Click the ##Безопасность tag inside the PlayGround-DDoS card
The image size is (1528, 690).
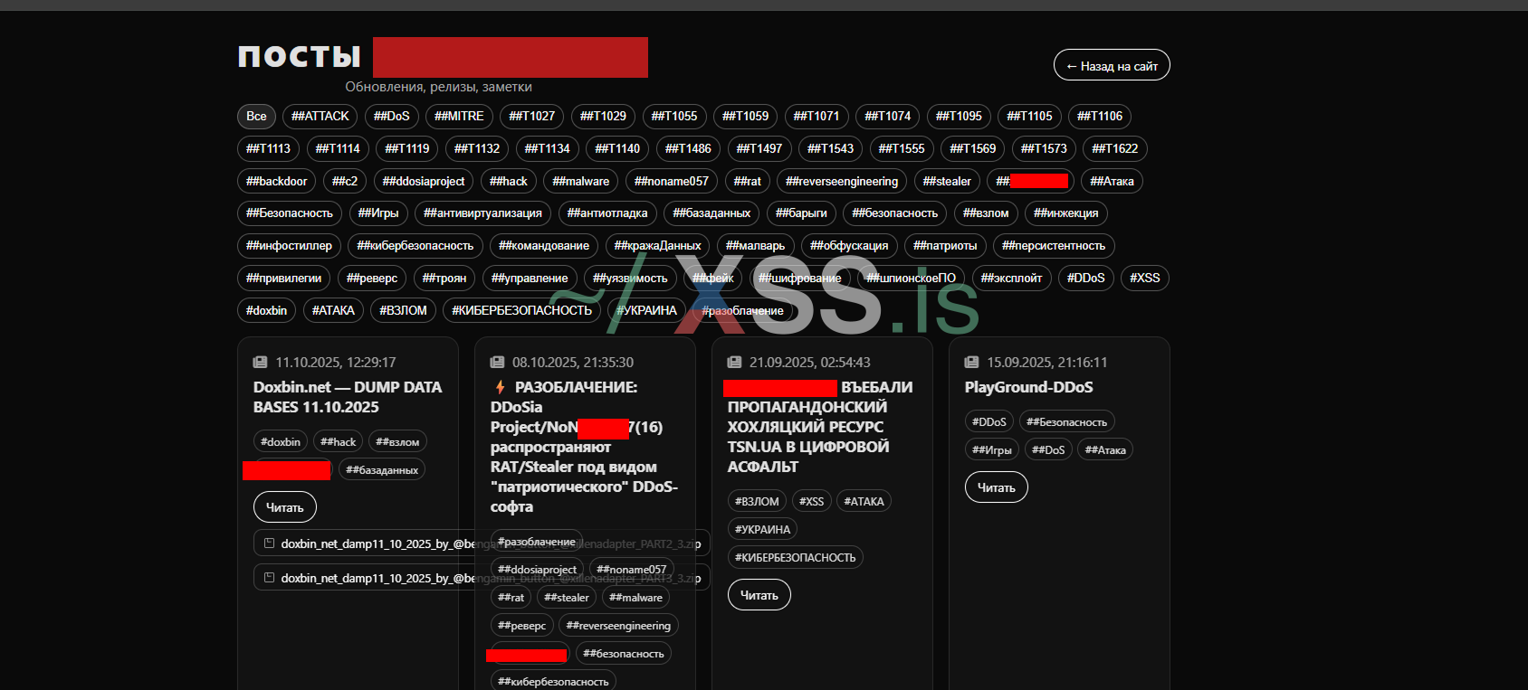coord(1067,421)
